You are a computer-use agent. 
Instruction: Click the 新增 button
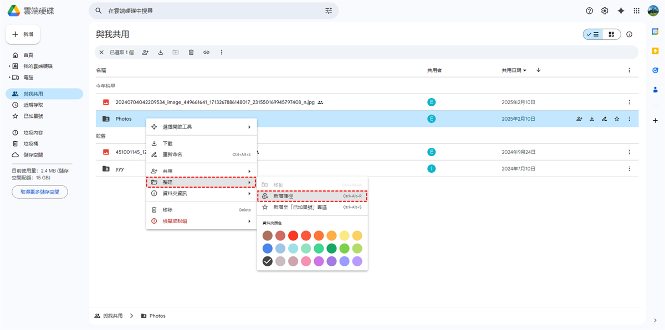[23, 34]
